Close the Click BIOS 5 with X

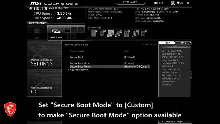pos(188,3)
